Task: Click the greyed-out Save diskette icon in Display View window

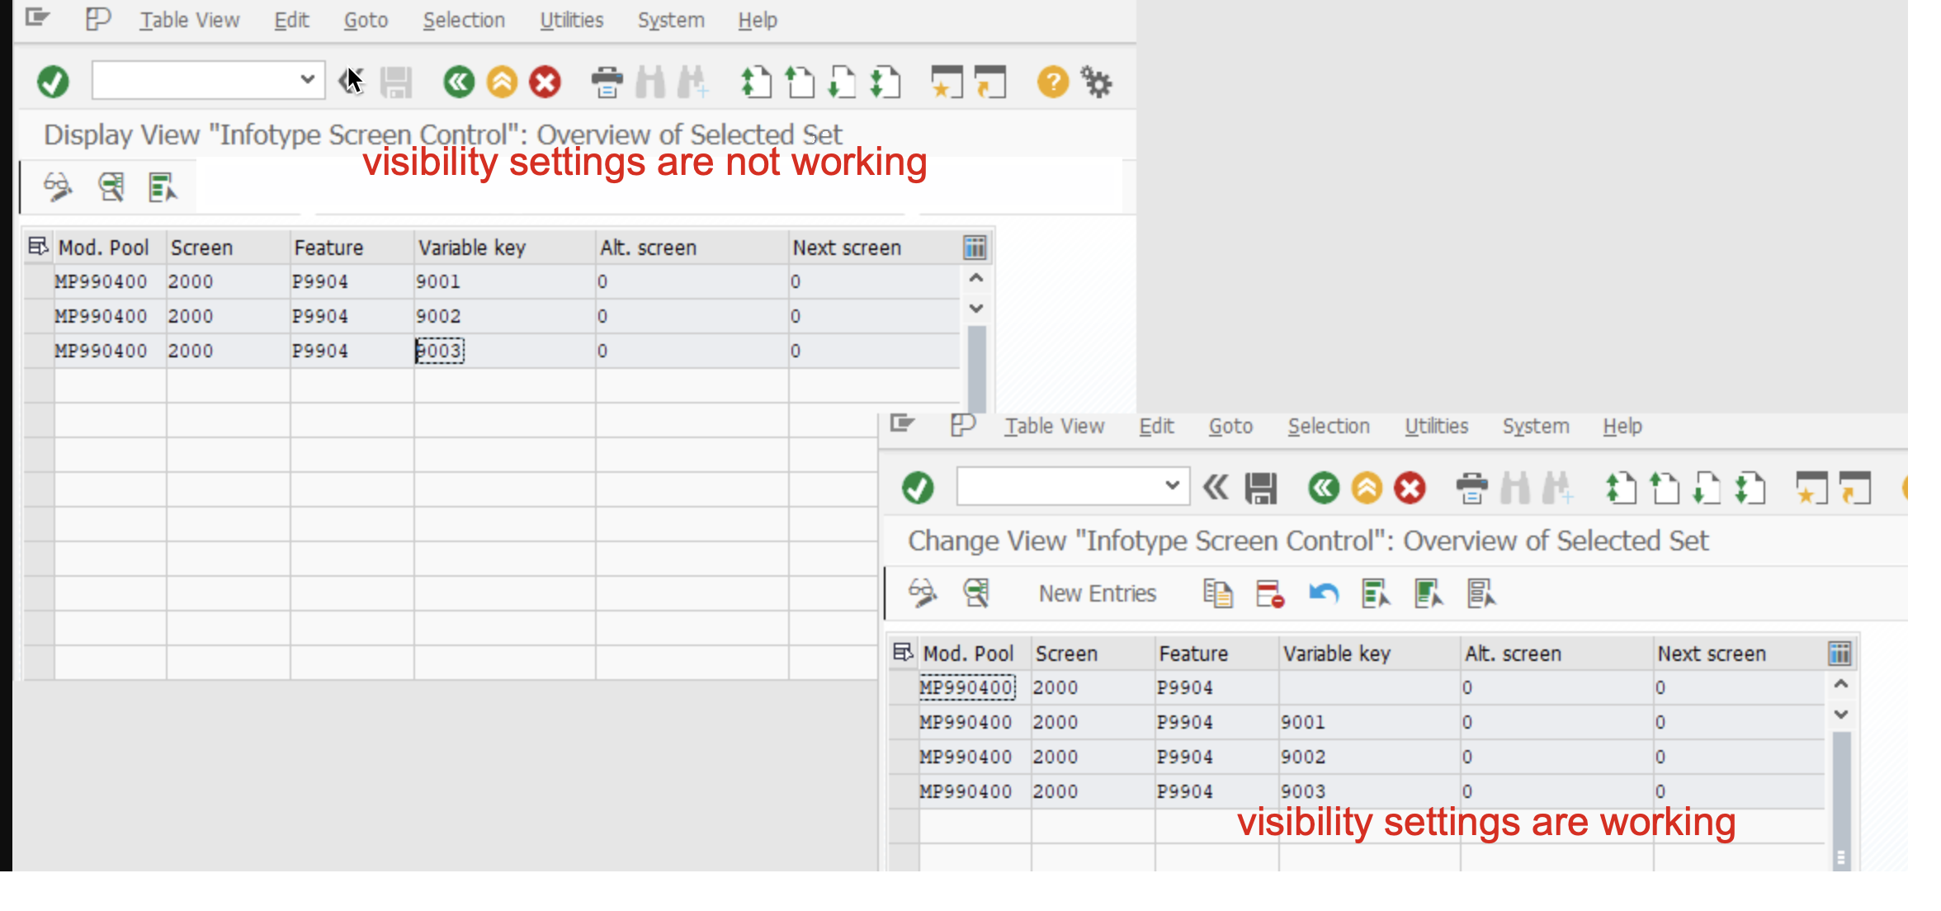Action: 396,82
